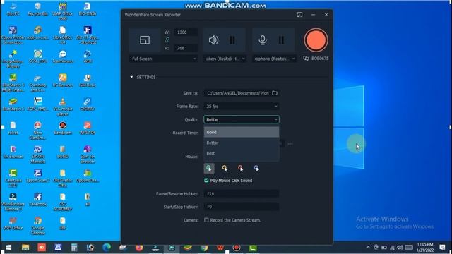Select WPS PDF desktop shortcut
Screen dimensions: 452x254
88,128
